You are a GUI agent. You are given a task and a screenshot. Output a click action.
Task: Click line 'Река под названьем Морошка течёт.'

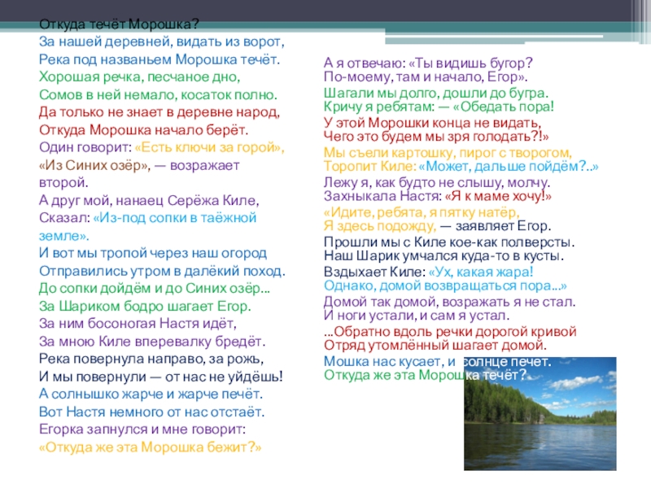point(159,59)
